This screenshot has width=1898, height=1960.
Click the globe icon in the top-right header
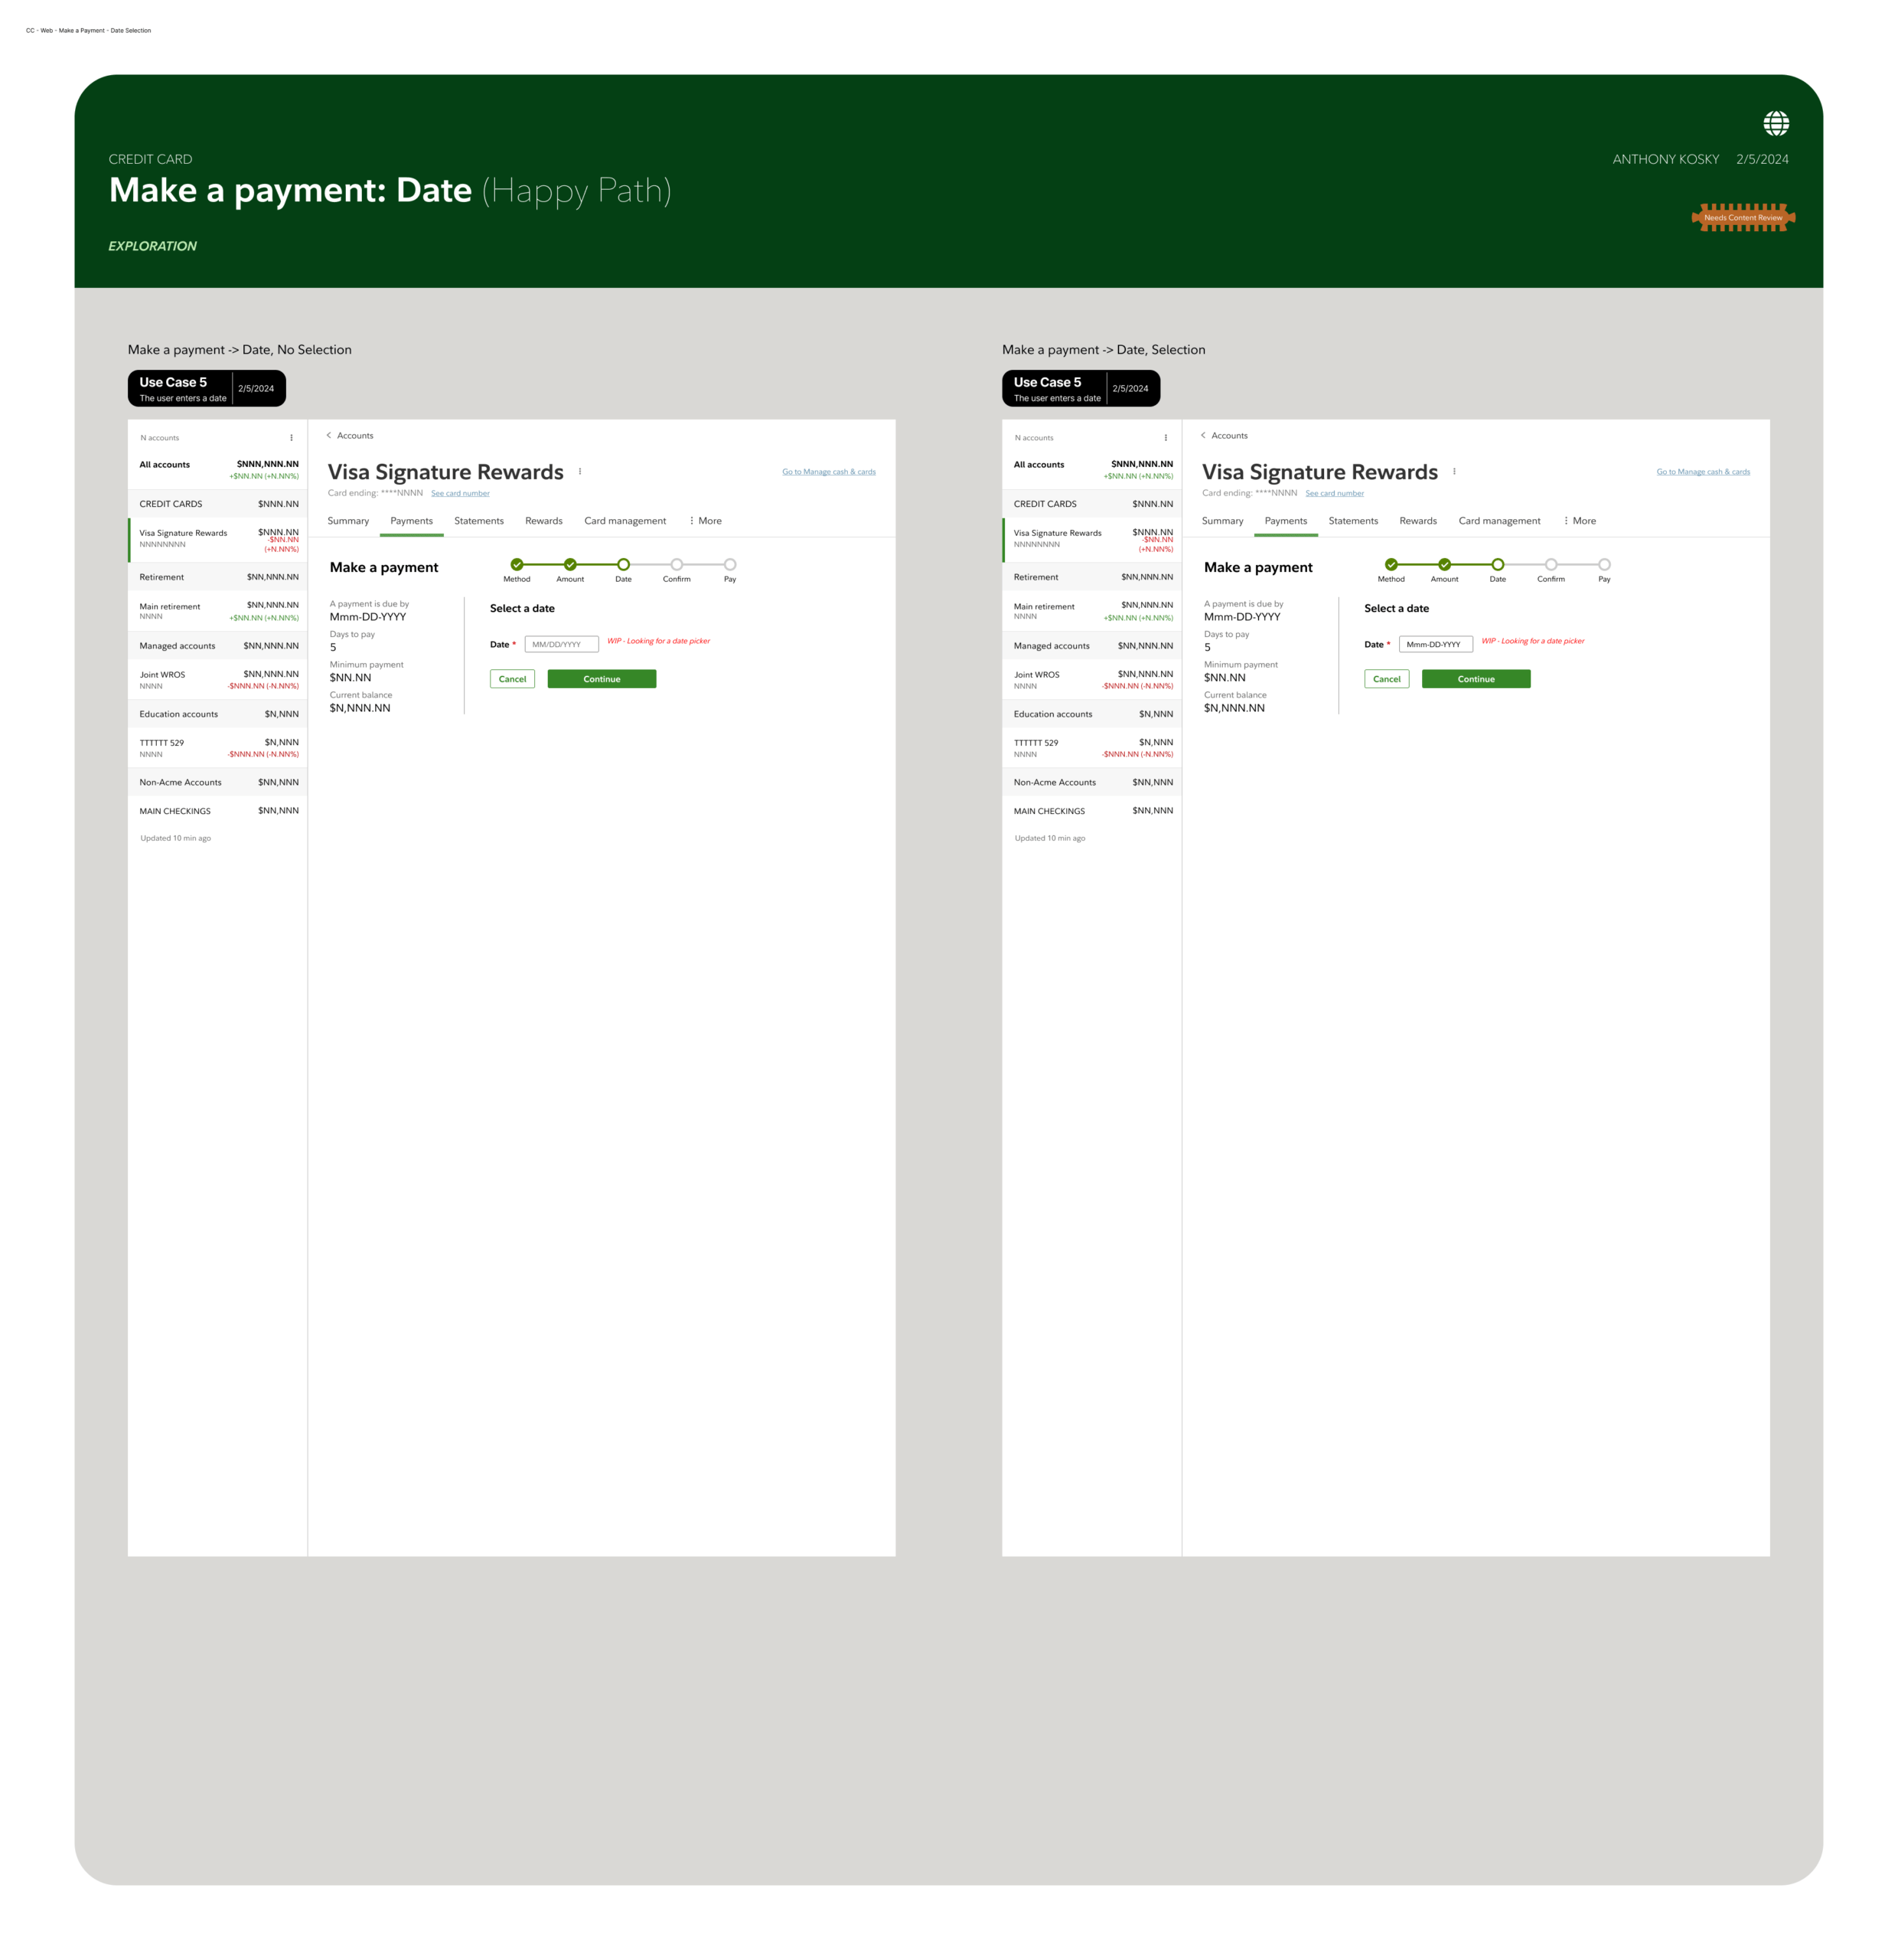(1778, 124)
